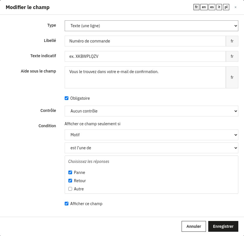244x236 pixels.
Task: Click the fr tag beside Aide sous le champ
Action: (232, 77)
